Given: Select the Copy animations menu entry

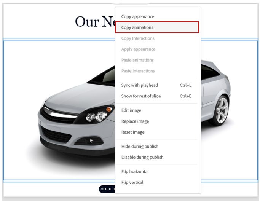Looking at the screenshot, I should tap(137, 27).
